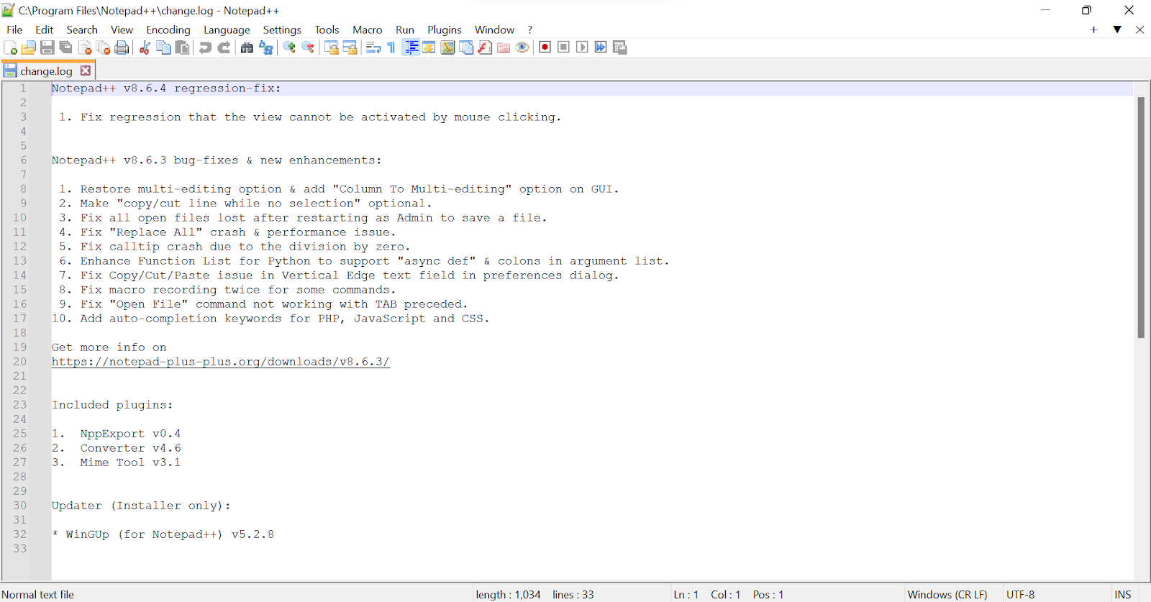The height and width of the screenshot is (602, 1151).
Task: Open the Window menu
Action: coord(494,29)
